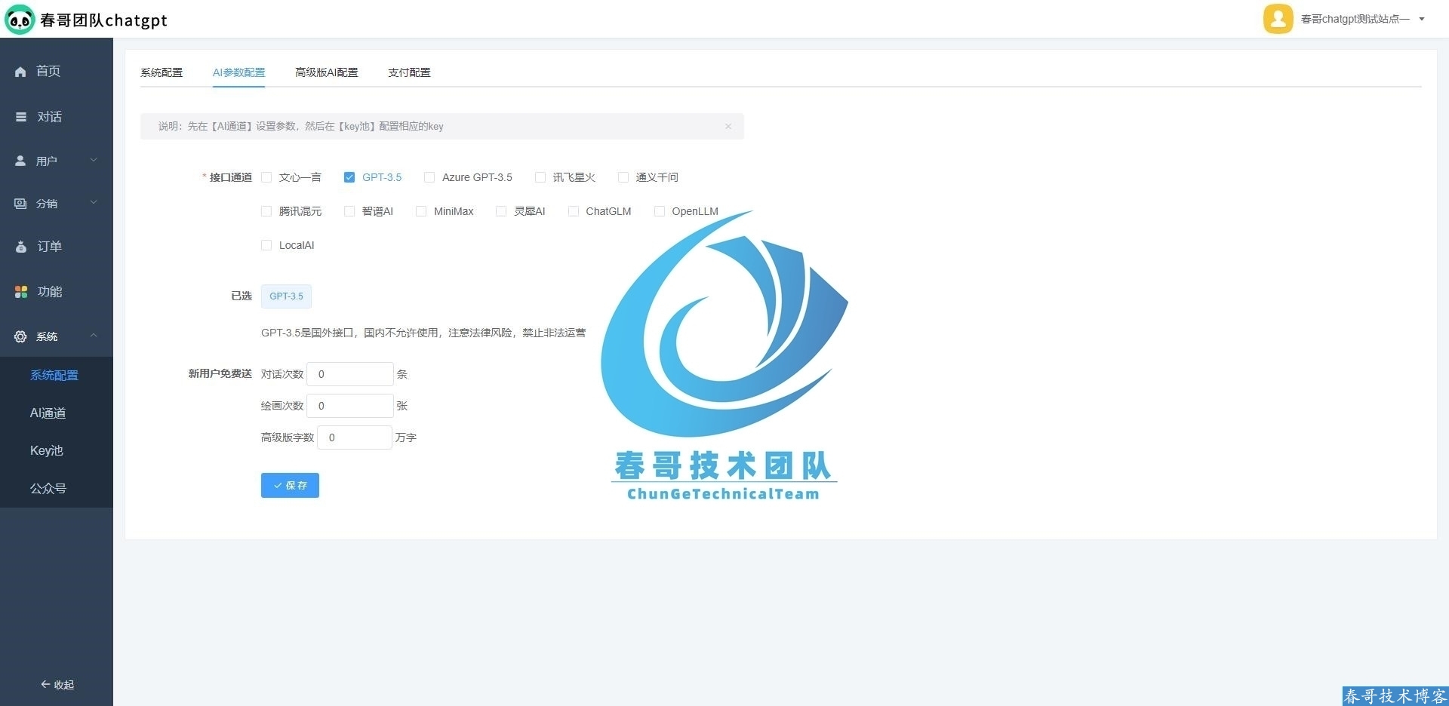Switch to the 高级版AI配置 tab
This screenshot has height=706, width=1449.
(326, 72)
